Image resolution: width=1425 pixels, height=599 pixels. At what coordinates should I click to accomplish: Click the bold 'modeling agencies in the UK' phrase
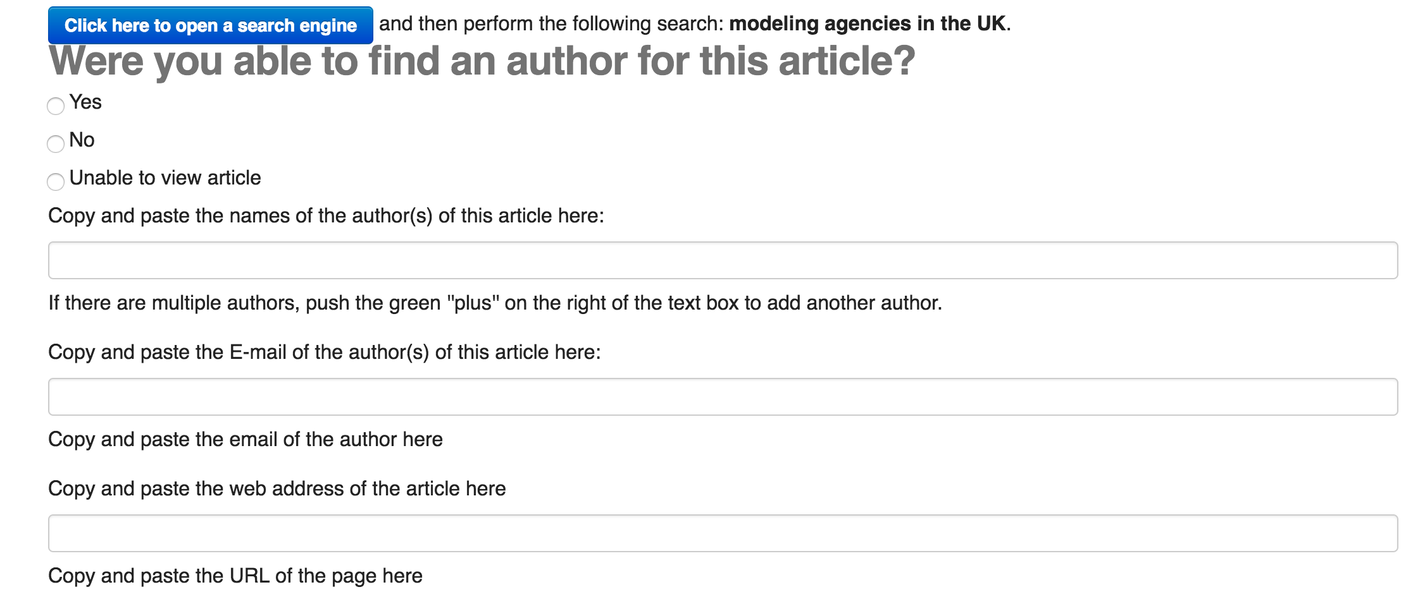[x=867, y=24]
